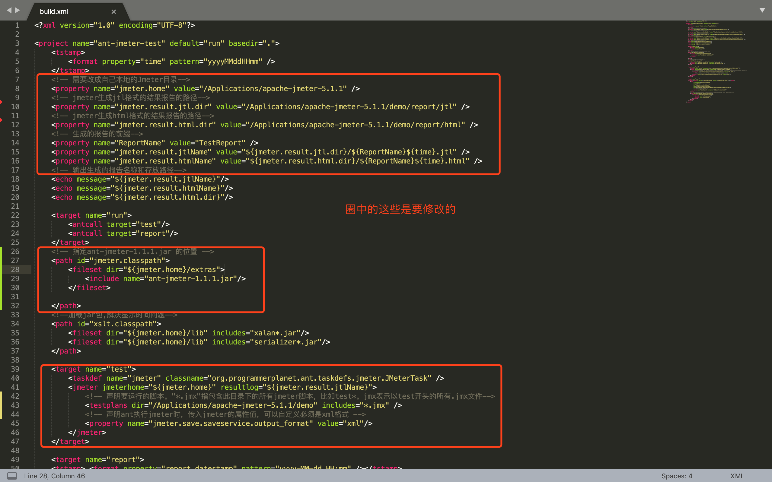Go to previous tab with left arrow
The width and height of the screenshot is (772, 482).
point(9,10)
